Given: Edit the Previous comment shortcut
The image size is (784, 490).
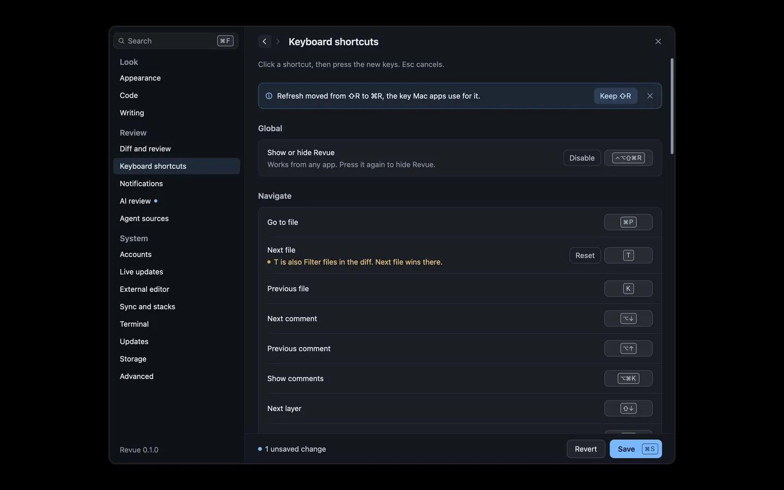Looking at the screenshot, I should pos(628,348).
